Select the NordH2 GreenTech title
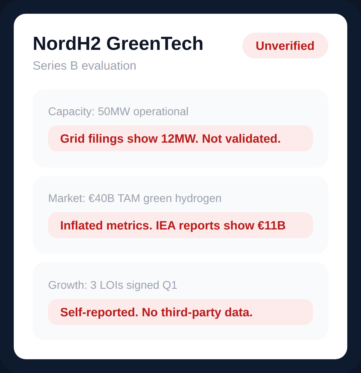This screenshot has height=373, width=361. [x=118, y=44]
